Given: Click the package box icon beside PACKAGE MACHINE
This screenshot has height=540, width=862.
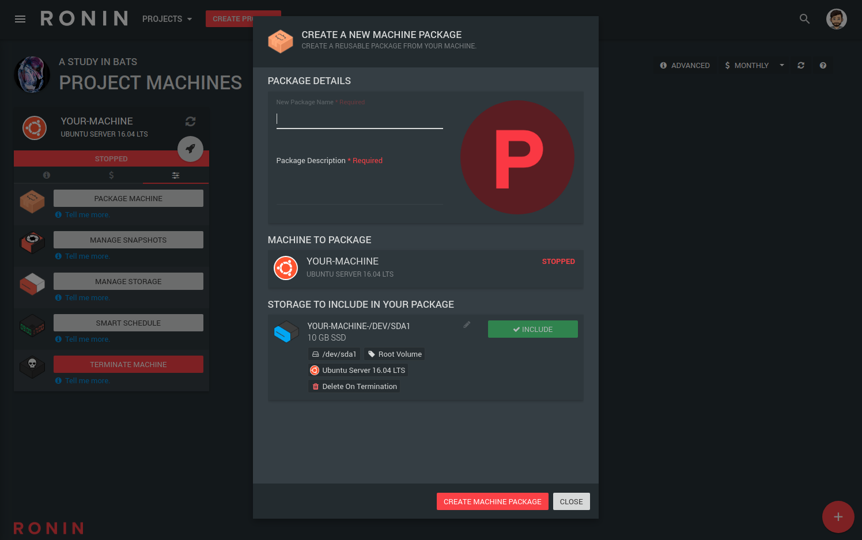Looking at the screenshot, I should [x=32, y=202].
